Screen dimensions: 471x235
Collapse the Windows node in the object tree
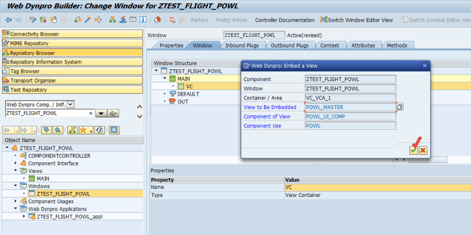[x=16, y=186]
